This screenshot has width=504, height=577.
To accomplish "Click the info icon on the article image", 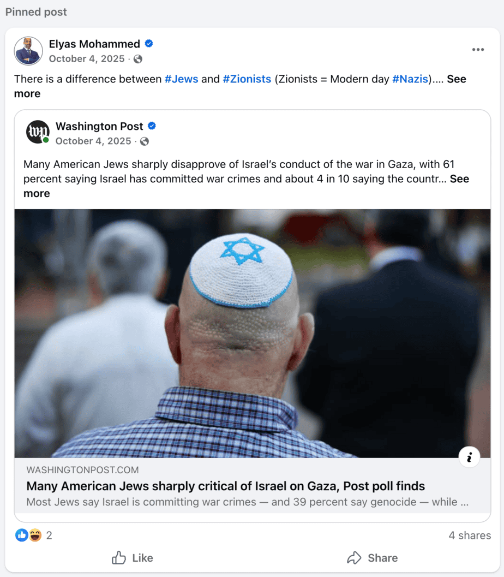I will click(469, 457).
